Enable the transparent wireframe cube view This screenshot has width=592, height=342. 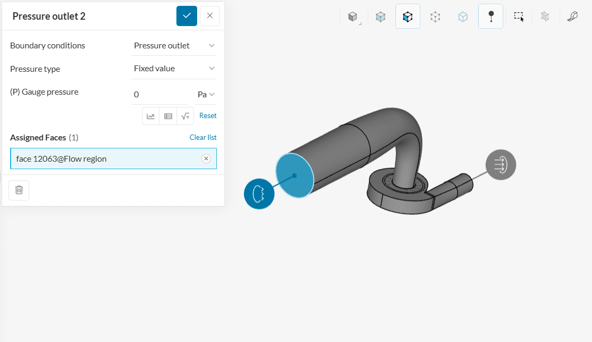[463, 17]
